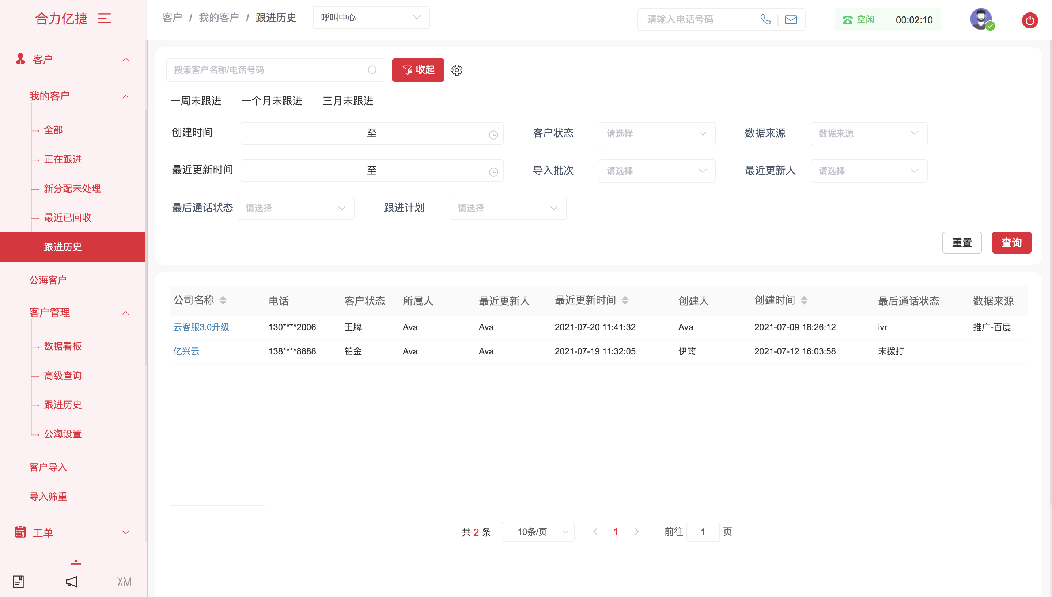
Task: Click the red power logout icon
Action: tap(1029, 20)
